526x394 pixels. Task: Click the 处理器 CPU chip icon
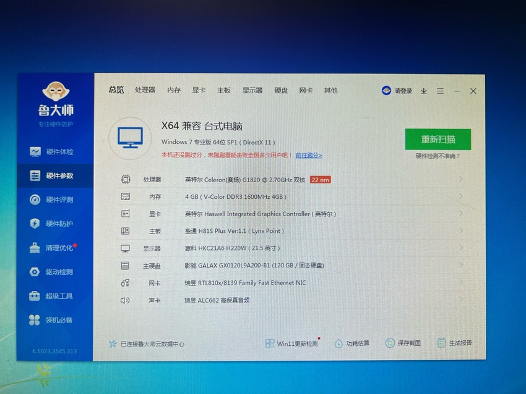[126, 180]
